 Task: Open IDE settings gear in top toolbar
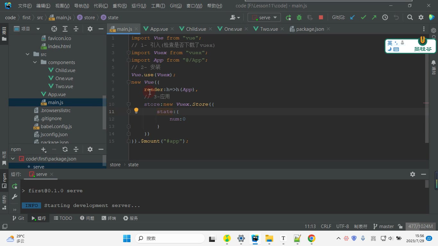[x=421, y=18]
